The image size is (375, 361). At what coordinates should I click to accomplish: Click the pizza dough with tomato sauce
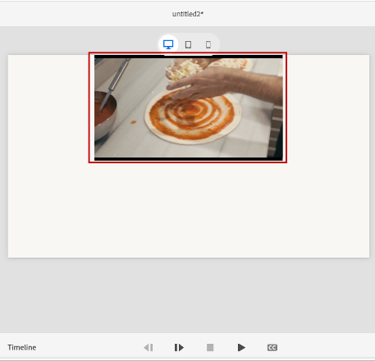point(193,117)
